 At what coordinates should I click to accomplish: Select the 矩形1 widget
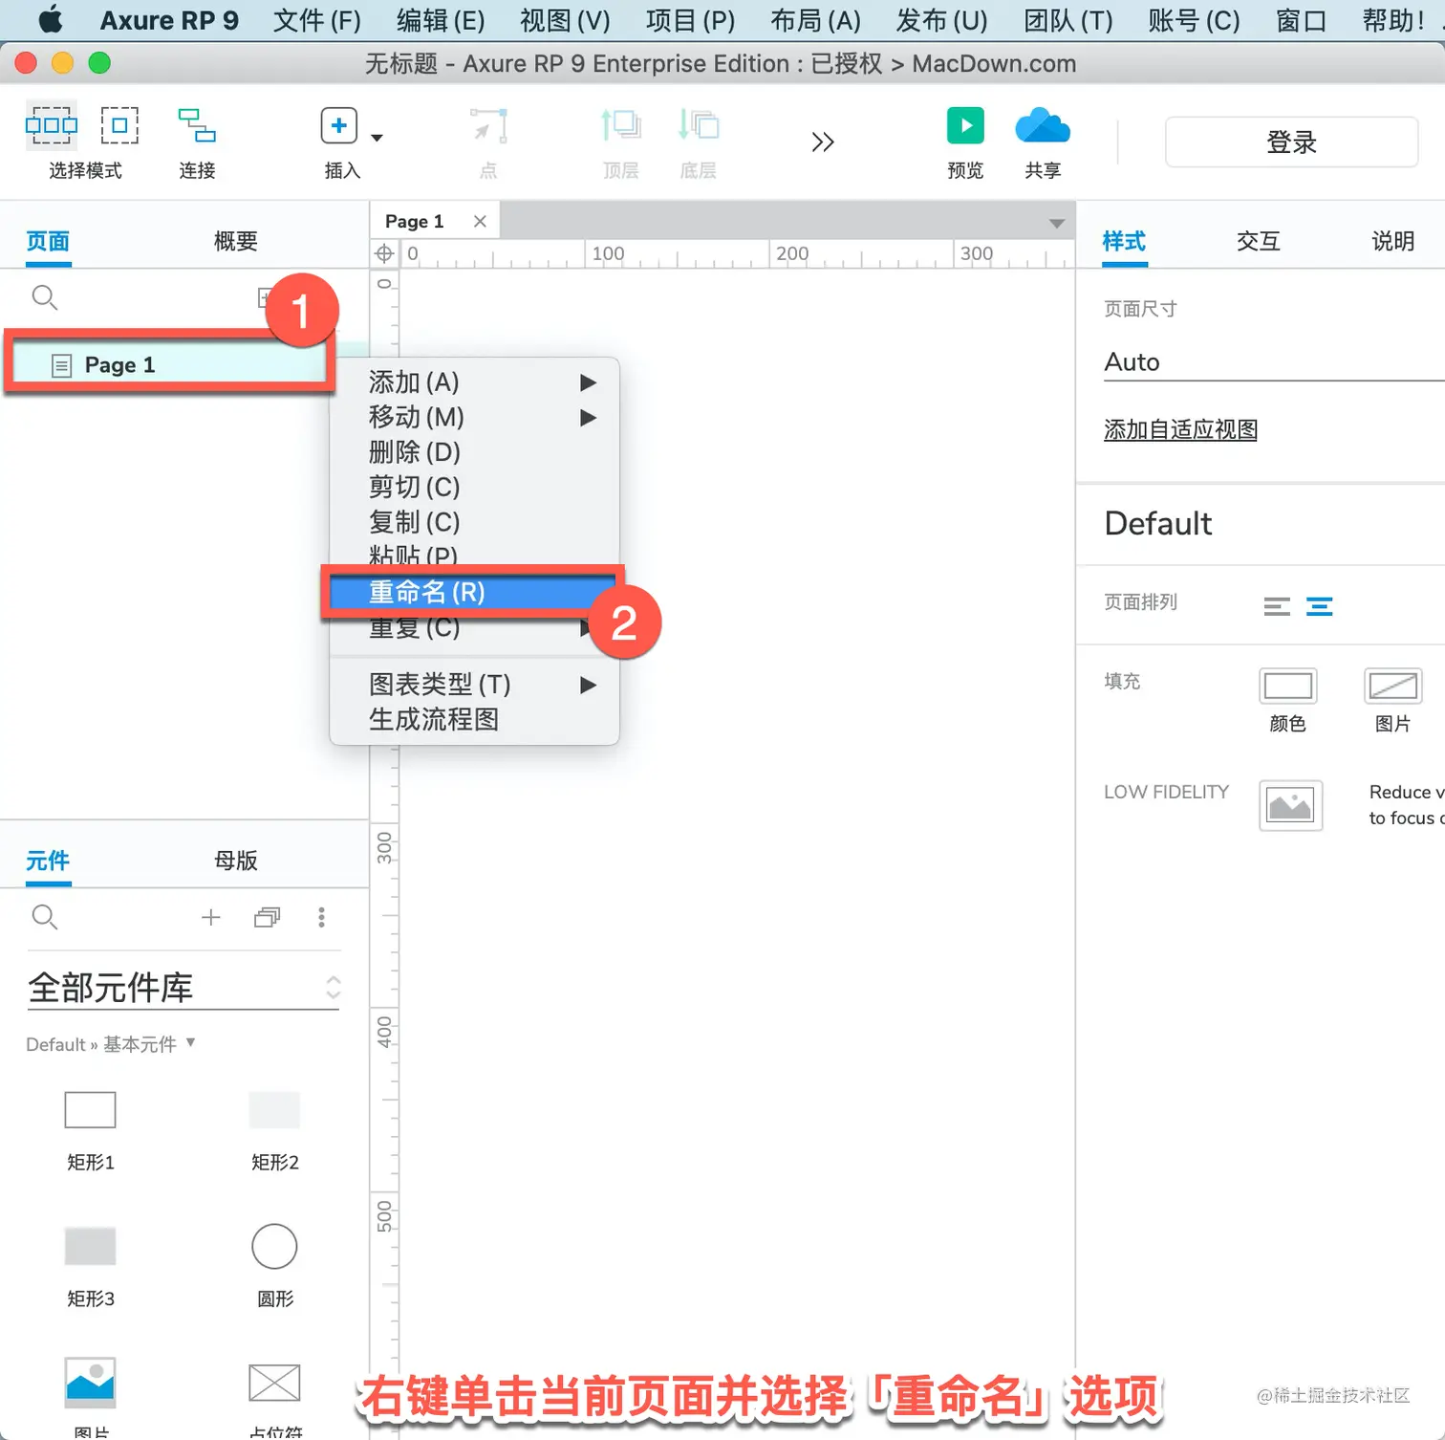[91, 1131]
